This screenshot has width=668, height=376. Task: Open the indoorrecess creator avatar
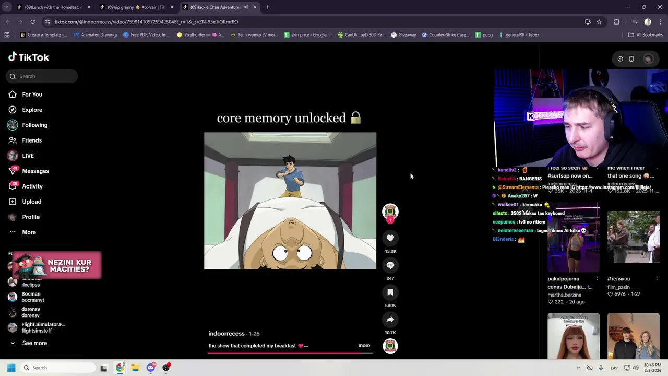(390, 211)
